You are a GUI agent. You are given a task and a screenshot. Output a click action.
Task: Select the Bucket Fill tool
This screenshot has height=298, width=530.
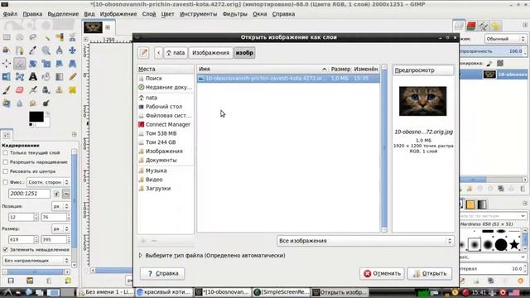(x=46, y=77)
